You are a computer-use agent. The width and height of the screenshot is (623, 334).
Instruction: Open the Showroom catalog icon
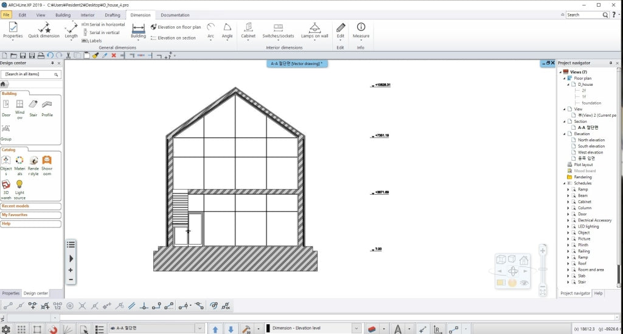click(47, 165)
